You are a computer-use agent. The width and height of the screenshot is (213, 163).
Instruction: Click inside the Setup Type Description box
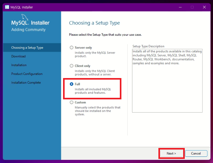tap(167, 81)
